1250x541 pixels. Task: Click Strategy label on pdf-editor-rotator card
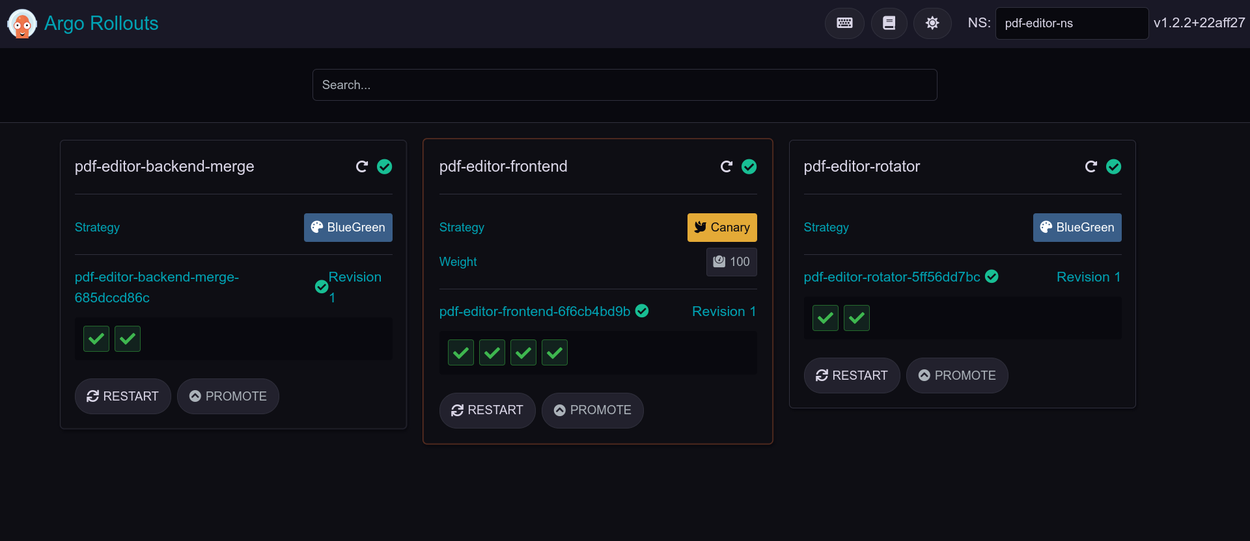[826, 228]
